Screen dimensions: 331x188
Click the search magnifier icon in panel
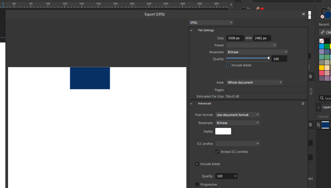(322, 98)
